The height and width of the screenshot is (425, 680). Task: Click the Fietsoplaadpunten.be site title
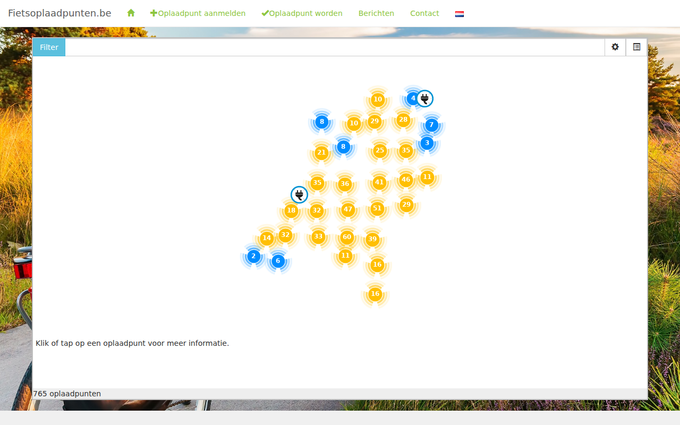pyautogui.click(x=59, y=13)
